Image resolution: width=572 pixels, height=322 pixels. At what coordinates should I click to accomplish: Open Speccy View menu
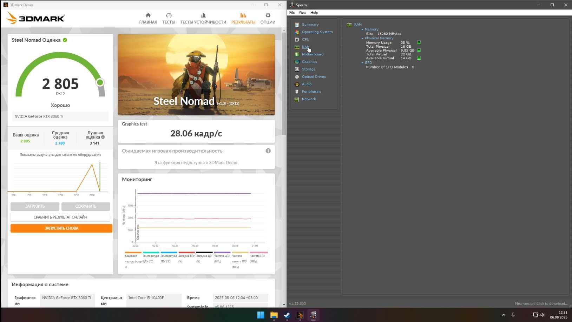302,13
